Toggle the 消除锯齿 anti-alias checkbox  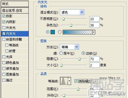pyautogui.click(x=76, y=81)
